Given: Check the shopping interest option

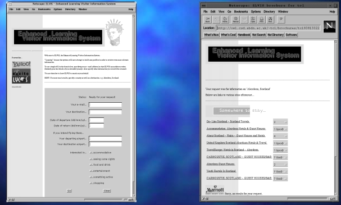Looking at the screenshot, I should (x=90, y=183).
